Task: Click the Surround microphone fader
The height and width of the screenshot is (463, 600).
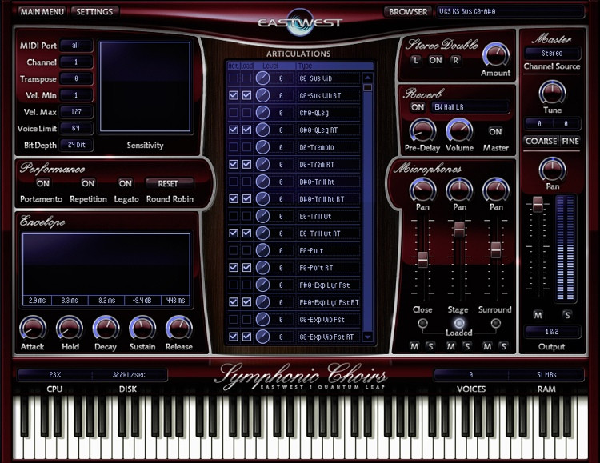Action: coord(496,249)
